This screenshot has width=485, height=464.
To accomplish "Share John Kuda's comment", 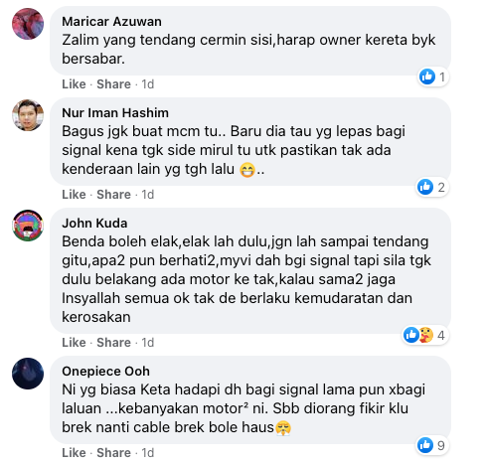I will pyautogui.click(x=113, y=343).
